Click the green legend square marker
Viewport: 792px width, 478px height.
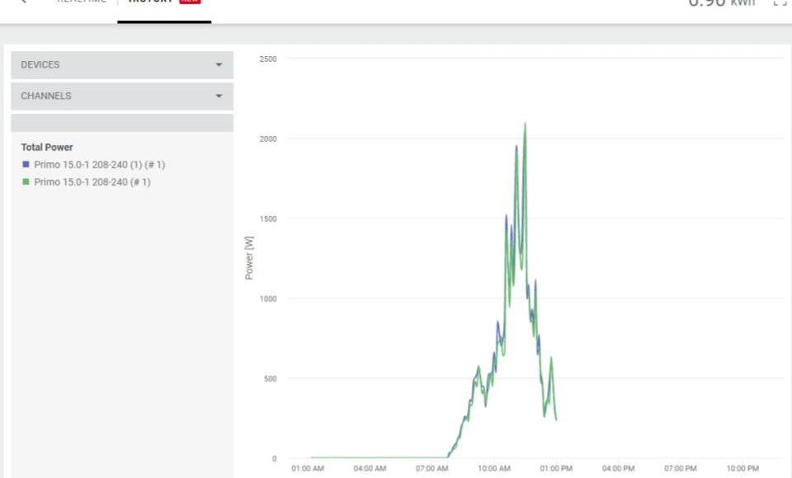(x=26, y=182)
